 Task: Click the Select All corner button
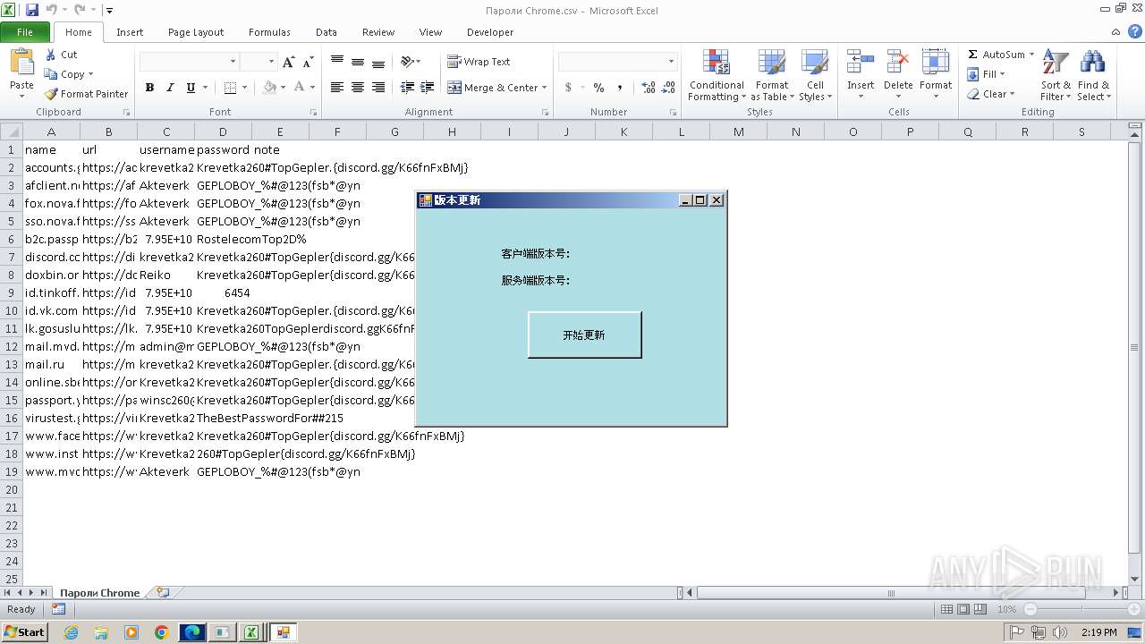click(x=12, y=131)
